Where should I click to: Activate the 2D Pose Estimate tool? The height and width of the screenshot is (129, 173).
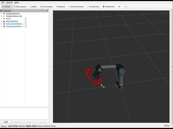point(76,7)
